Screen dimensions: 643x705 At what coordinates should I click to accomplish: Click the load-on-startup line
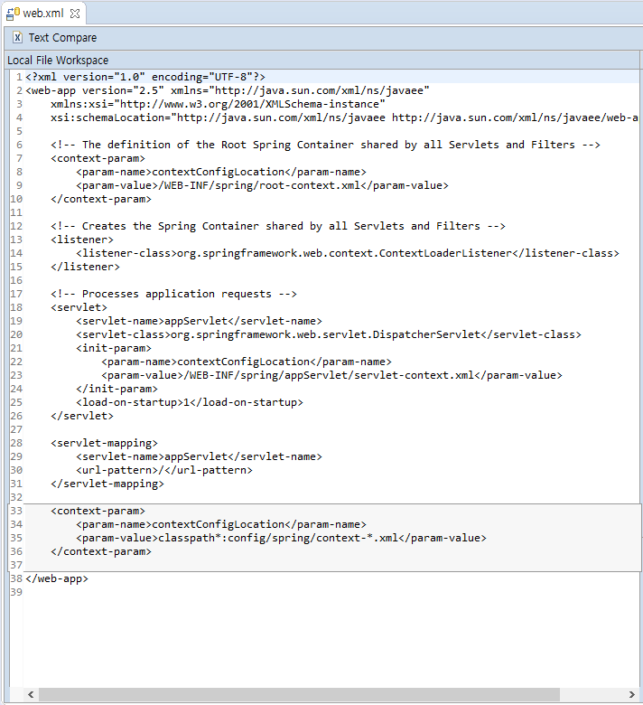coord(190,402)
